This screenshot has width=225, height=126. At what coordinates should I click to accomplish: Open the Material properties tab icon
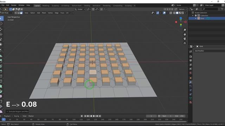point(191,102)
